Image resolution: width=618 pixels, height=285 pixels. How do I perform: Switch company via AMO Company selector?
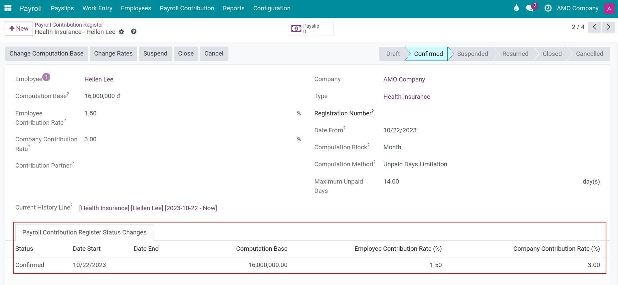click(577, 8)
